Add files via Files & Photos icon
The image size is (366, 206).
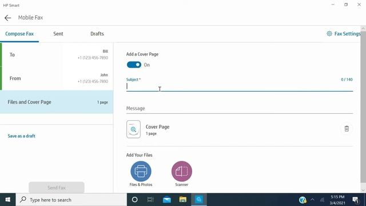tap(141, 172)
